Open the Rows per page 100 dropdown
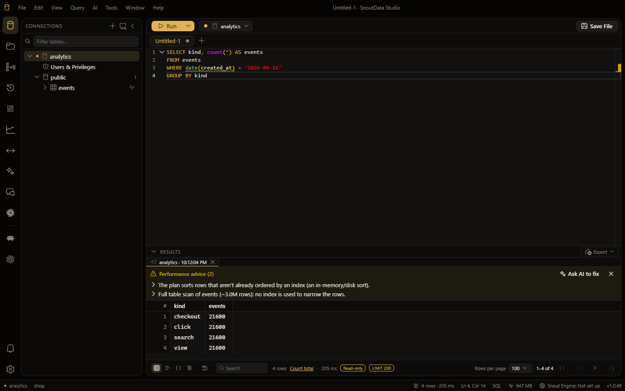The width and height of the screenshot is (625, 391). tap(520, 368)
